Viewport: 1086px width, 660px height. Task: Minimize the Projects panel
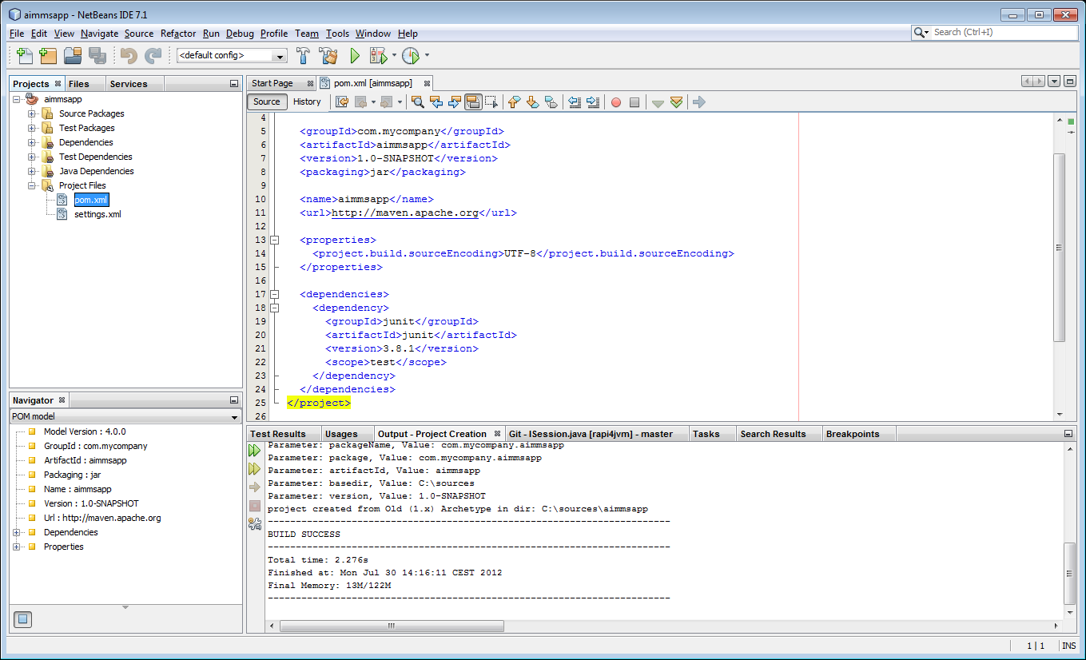pyautogui.click(x=233, y=84)
